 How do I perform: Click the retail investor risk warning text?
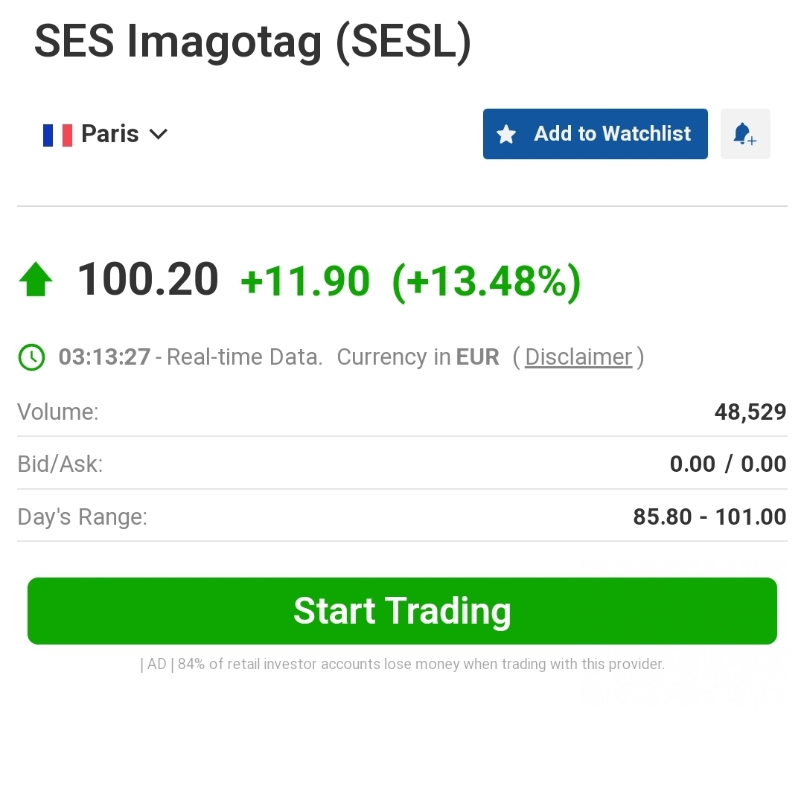(x=402, y=664)
